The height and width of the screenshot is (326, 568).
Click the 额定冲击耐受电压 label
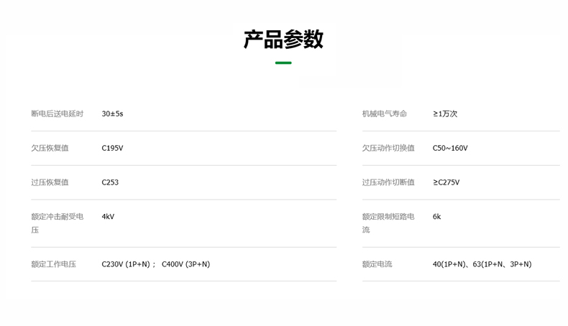coord(58,223)
